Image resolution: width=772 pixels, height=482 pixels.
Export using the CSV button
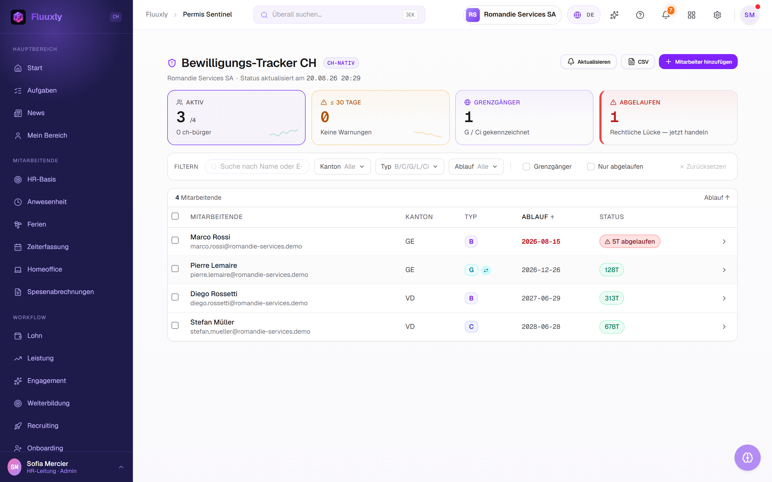(638, 62)
